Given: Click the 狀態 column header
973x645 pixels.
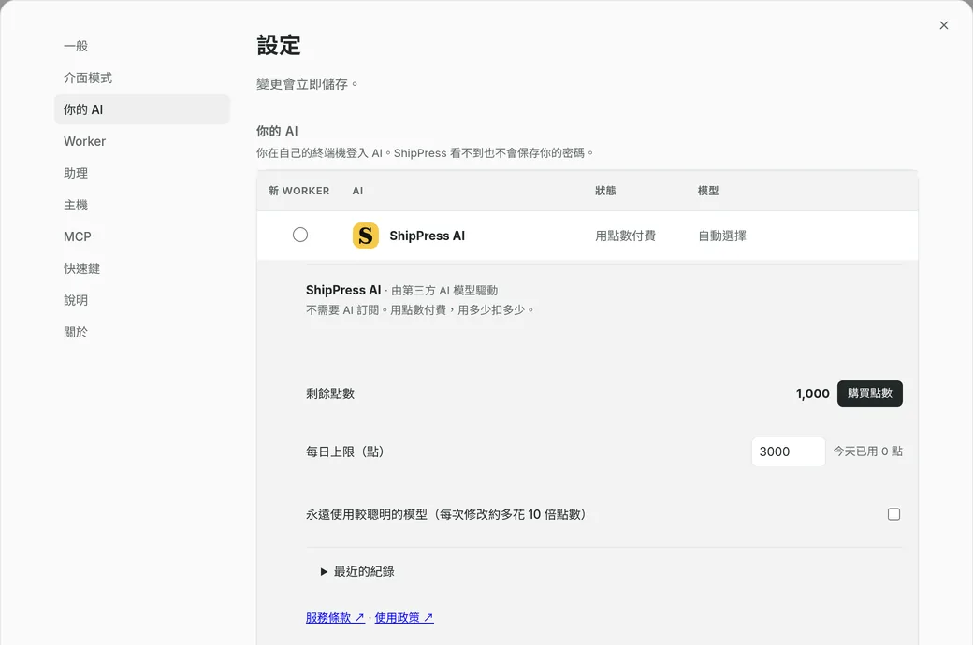Looking at the screenshot, I should 605,191.
